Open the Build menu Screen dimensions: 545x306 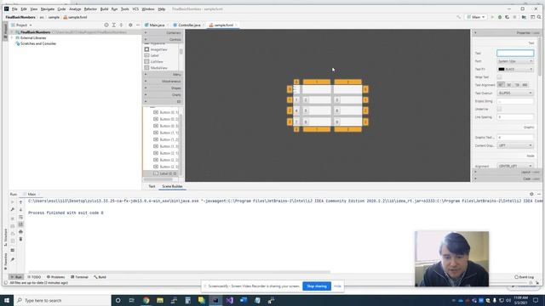[104, 9]
